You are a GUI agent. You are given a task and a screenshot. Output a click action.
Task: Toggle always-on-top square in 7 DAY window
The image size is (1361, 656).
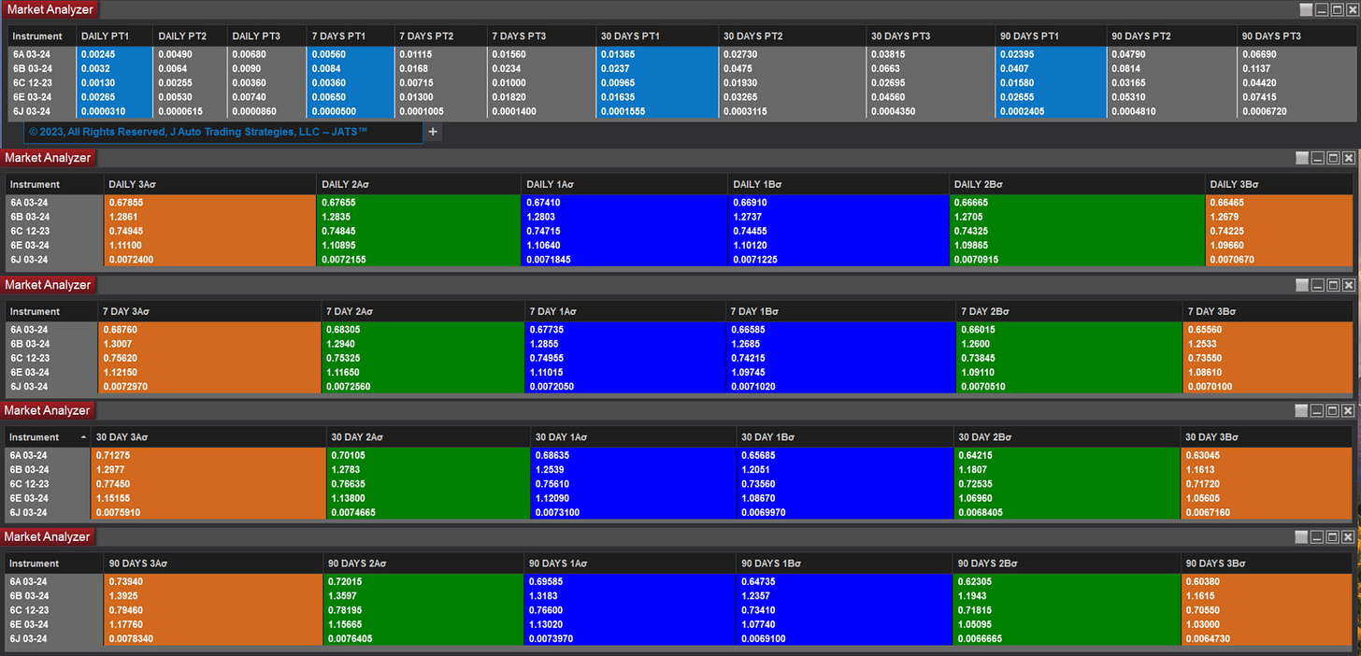1302,284
